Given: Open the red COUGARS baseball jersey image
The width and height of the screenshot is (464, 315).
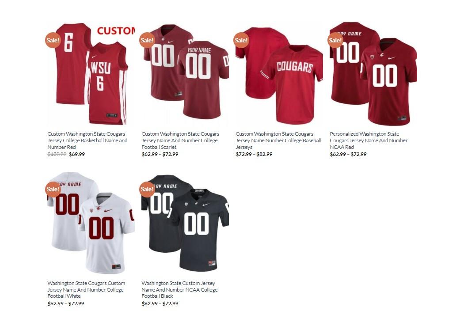Looking at the screenshot, I should [x=279, y=74].
